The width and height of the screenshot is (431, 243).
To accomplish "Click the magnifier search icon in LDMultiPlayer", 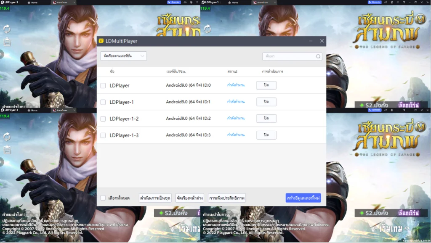I will coord(318,56).
